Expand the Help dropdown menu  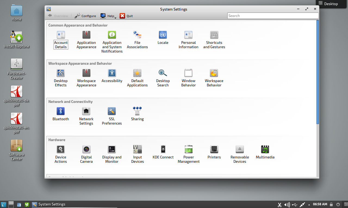(108, 16)
